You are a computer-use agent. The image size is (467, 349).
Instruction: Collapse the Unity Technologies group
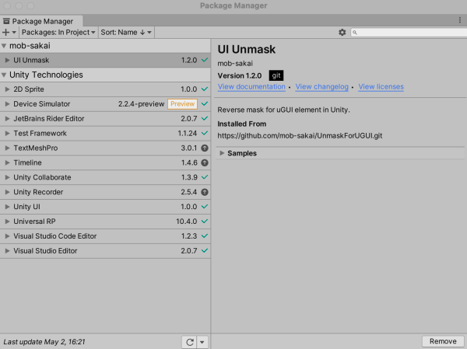click(4, 75)
